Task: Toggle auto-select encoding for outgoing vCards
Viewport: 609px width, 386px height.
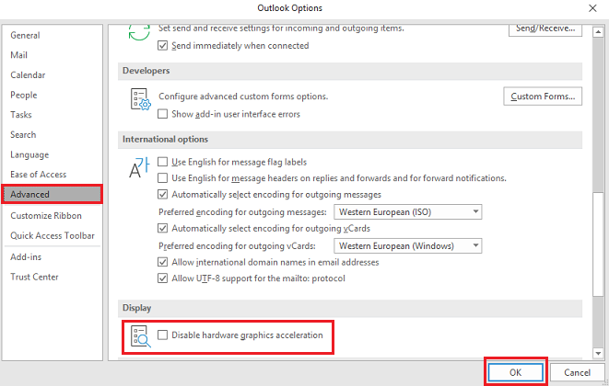Action: pos(162,228)
